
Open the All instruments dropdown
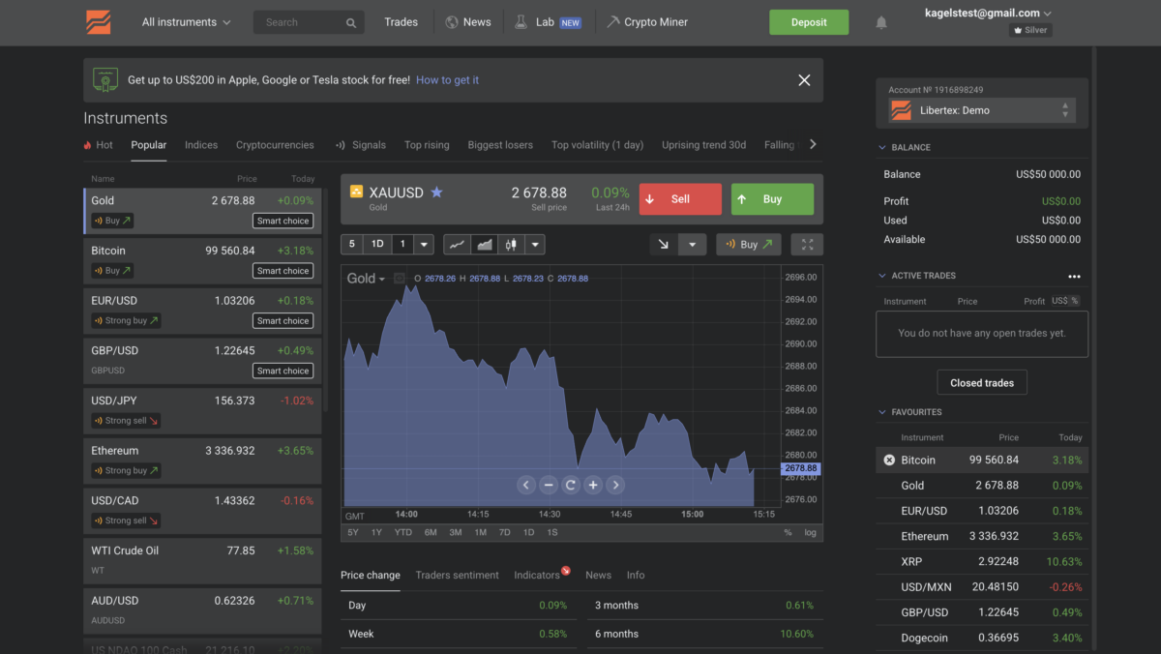(184, 21)
